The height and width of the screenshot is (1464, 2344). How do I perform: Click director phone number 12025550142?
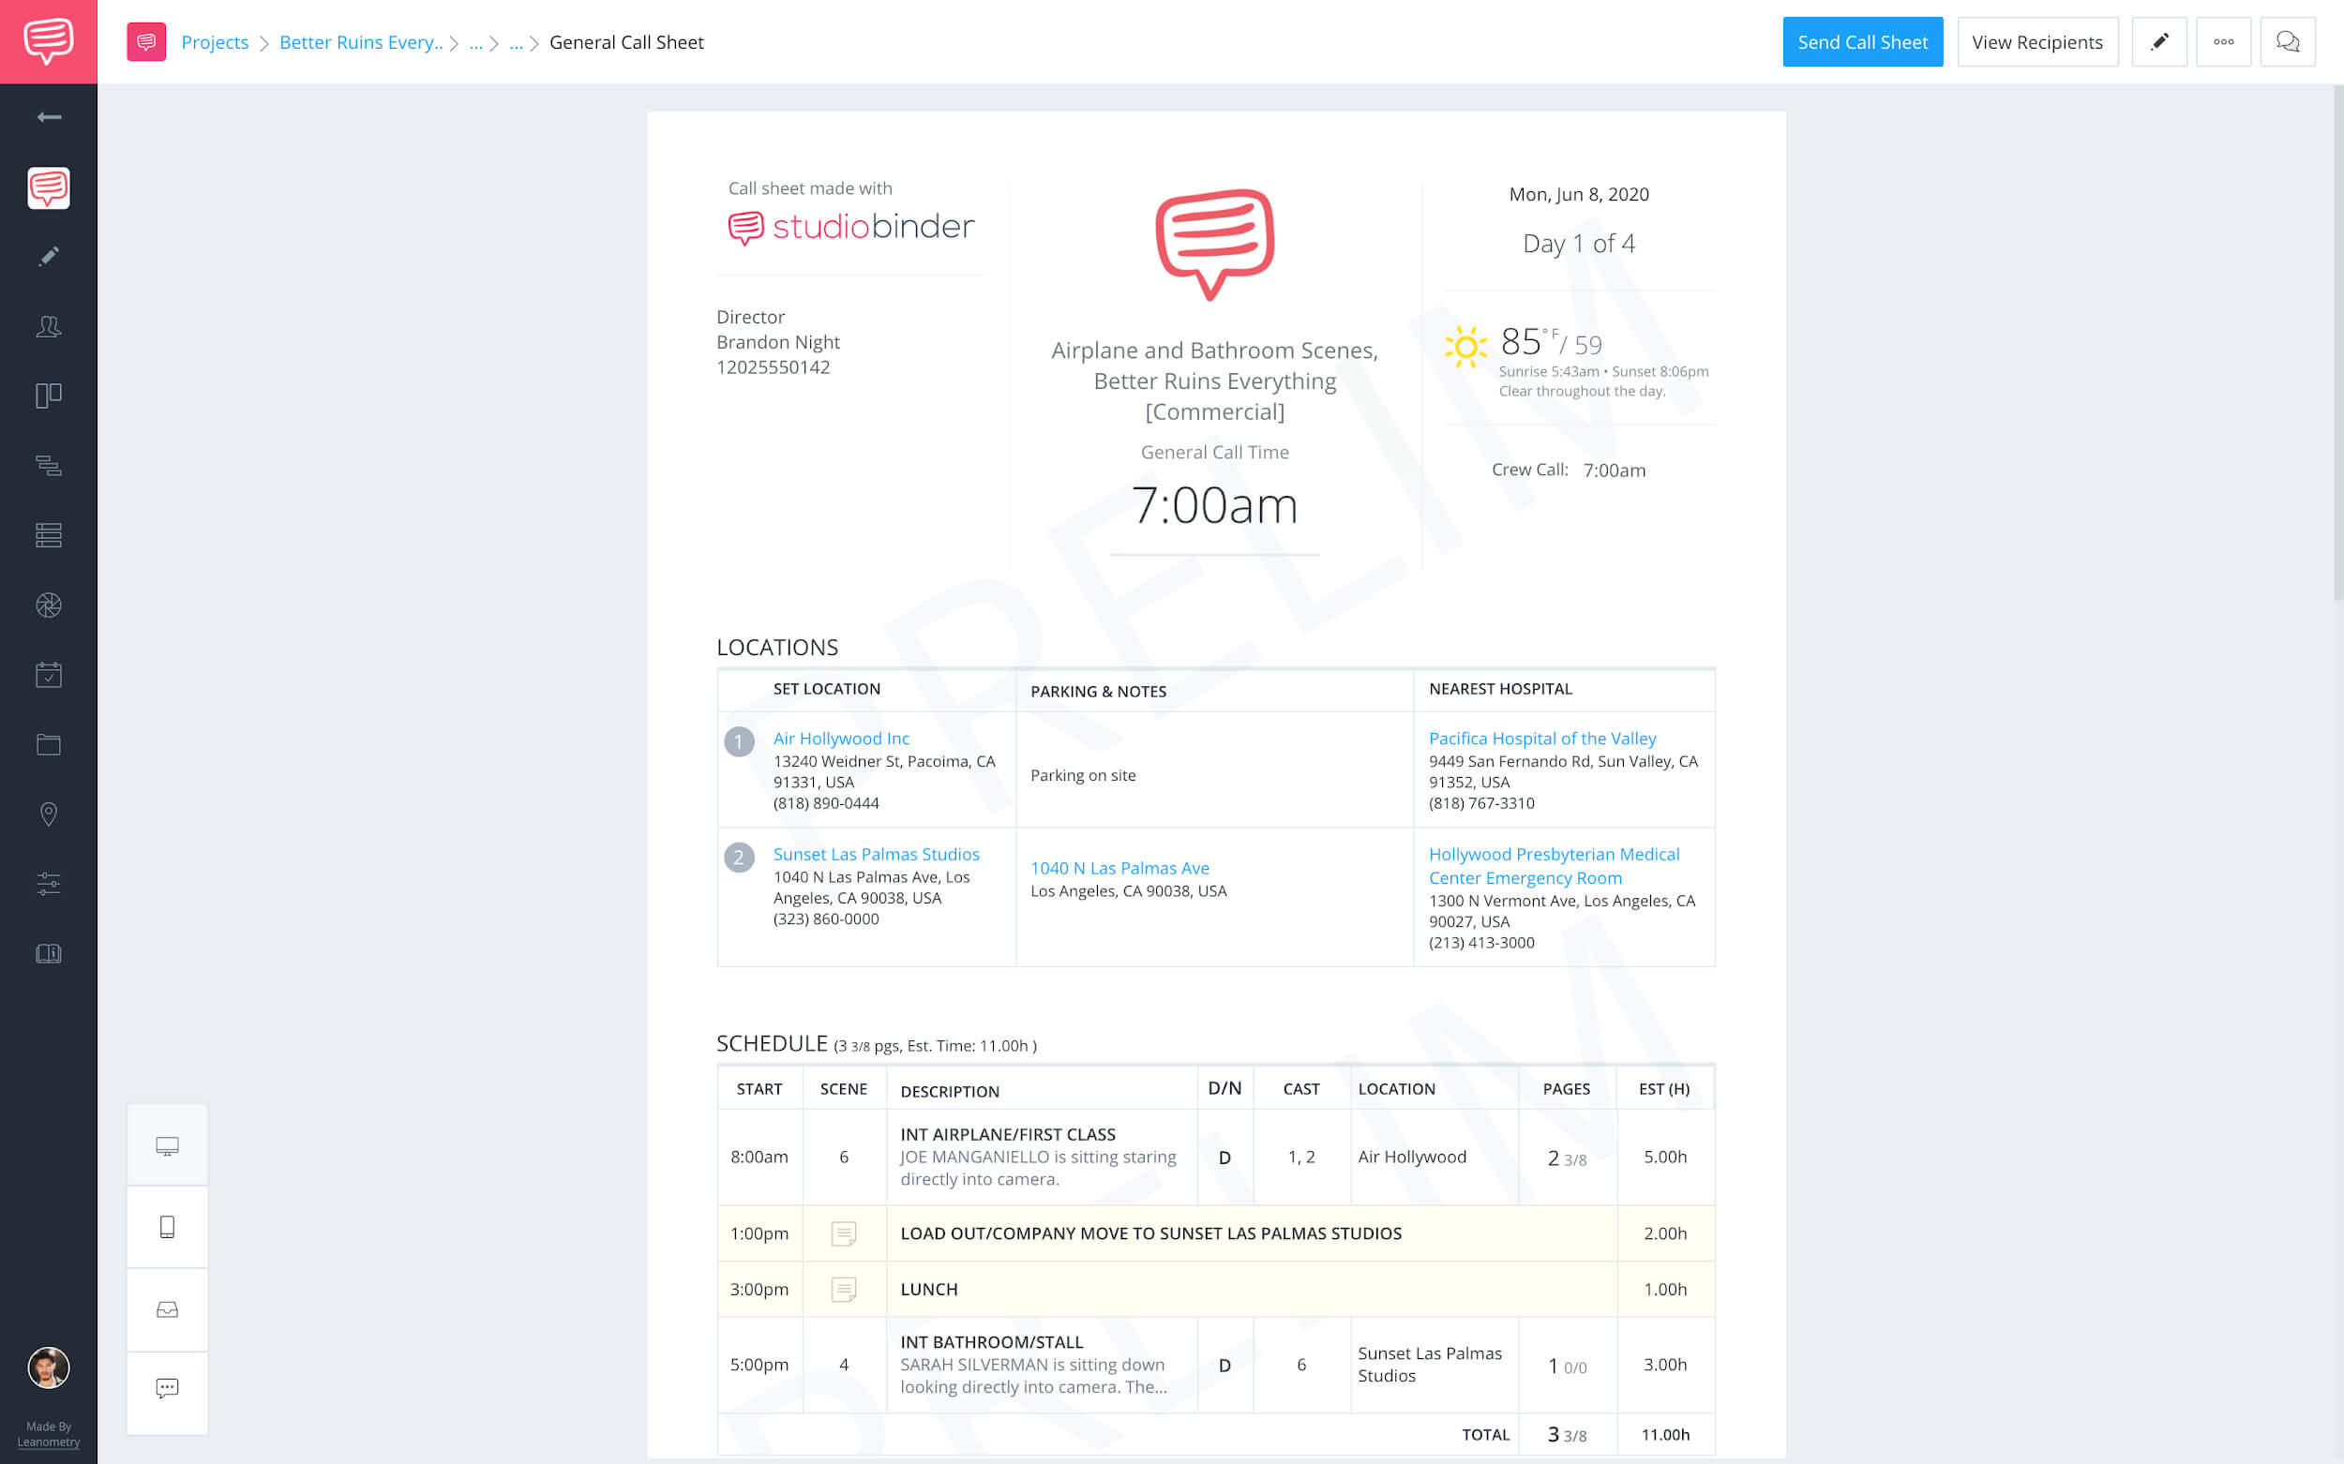click(773, 367)
